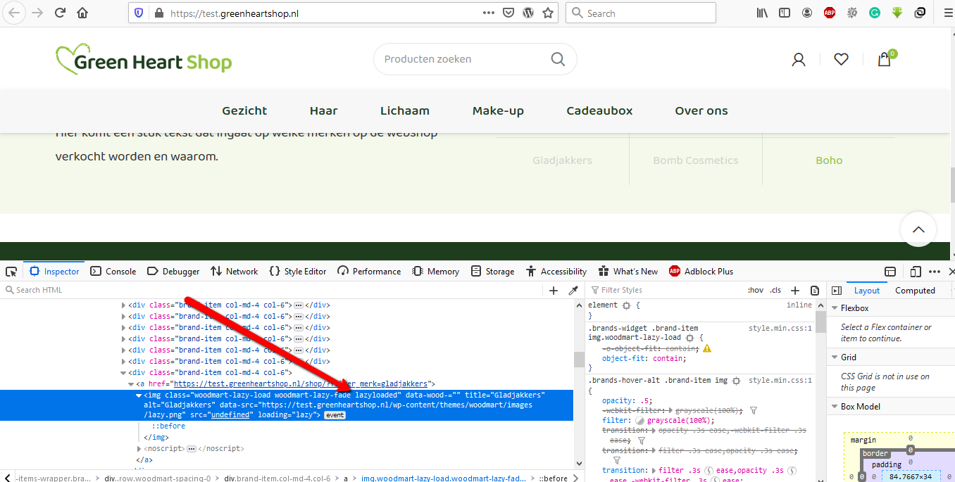This screenshot has width=955, height=482.
Task: Open the Style Editor tab
Action: click(x=297, y=272)
